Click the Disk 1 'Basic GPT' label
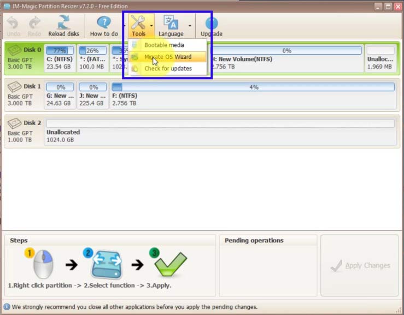Viewport: 404px width, 315px height. pos(20,97)
